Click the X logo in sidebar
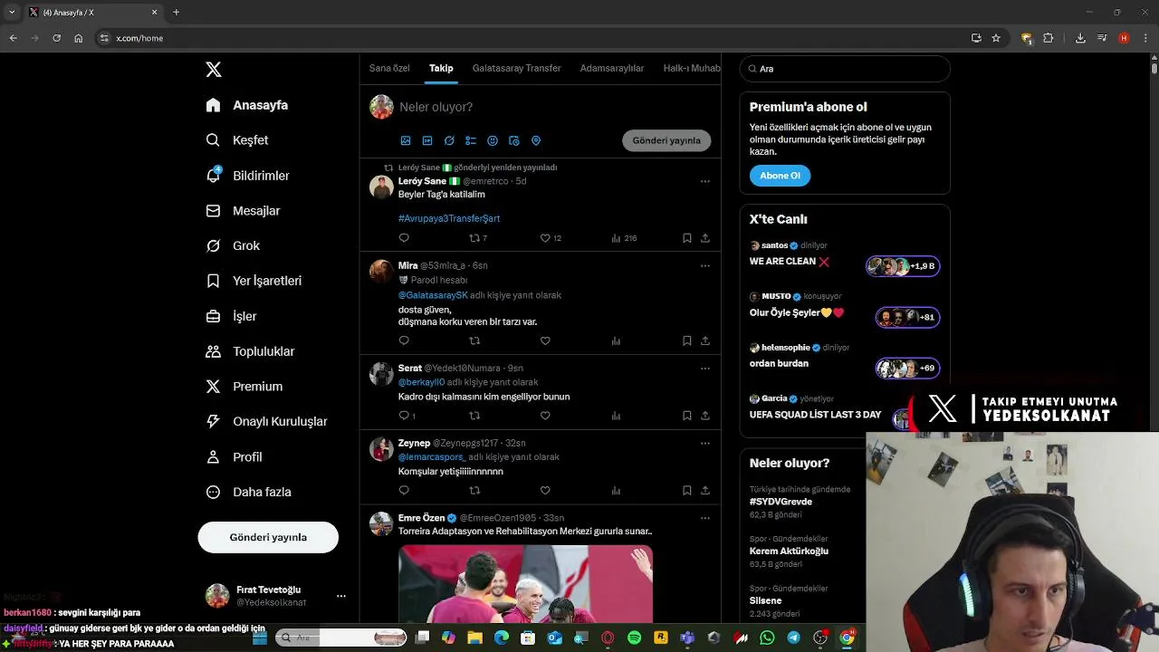The height and width of the screenshot is (652, 1159). pos(214,70)
